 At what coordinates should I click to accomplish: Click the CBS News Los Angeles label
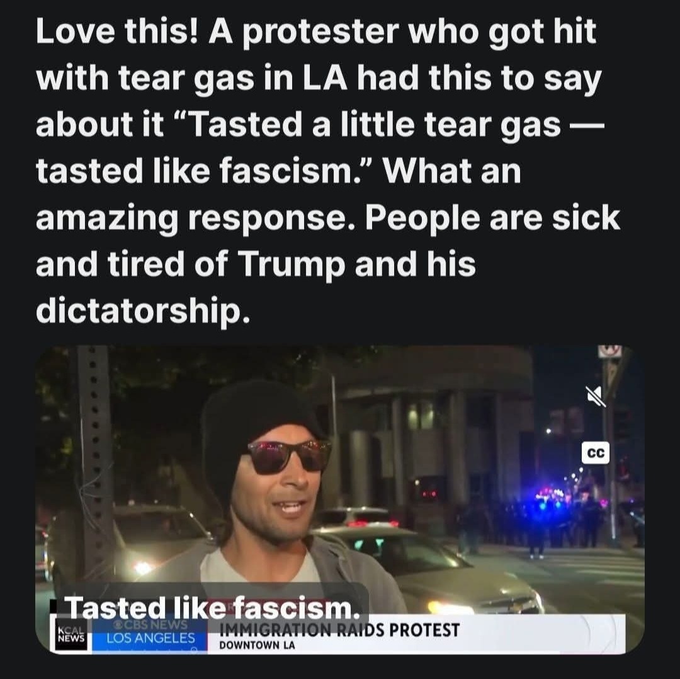151,631
